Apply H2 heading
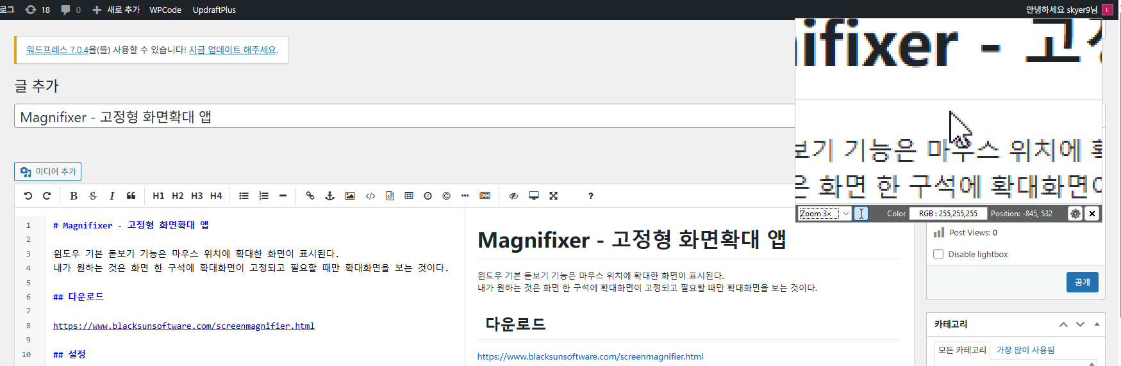This screenshot has width=1121, height=366. click(178, 196)
